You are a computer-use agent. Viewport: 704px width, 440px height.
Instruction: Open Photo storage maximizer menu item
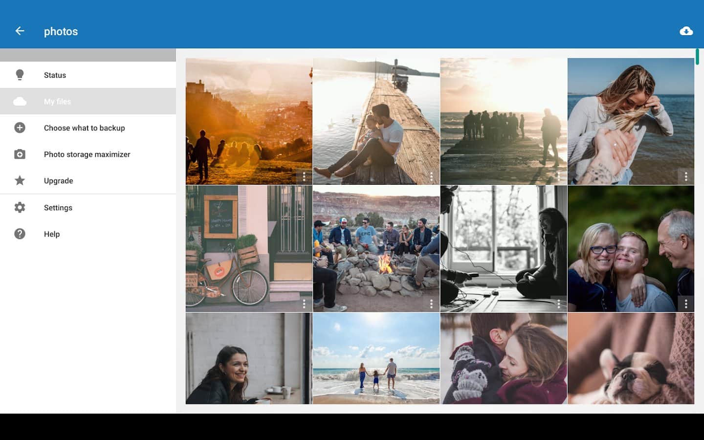coord(87,154)
